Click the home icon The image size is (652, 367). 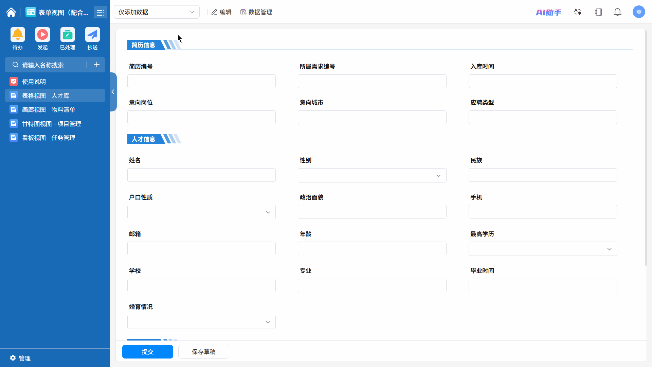click(x=11, y=13)
